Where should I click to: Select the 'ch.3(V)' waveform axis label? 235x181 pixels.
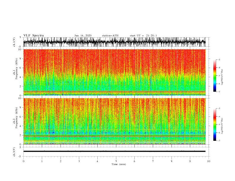[14, 152]
